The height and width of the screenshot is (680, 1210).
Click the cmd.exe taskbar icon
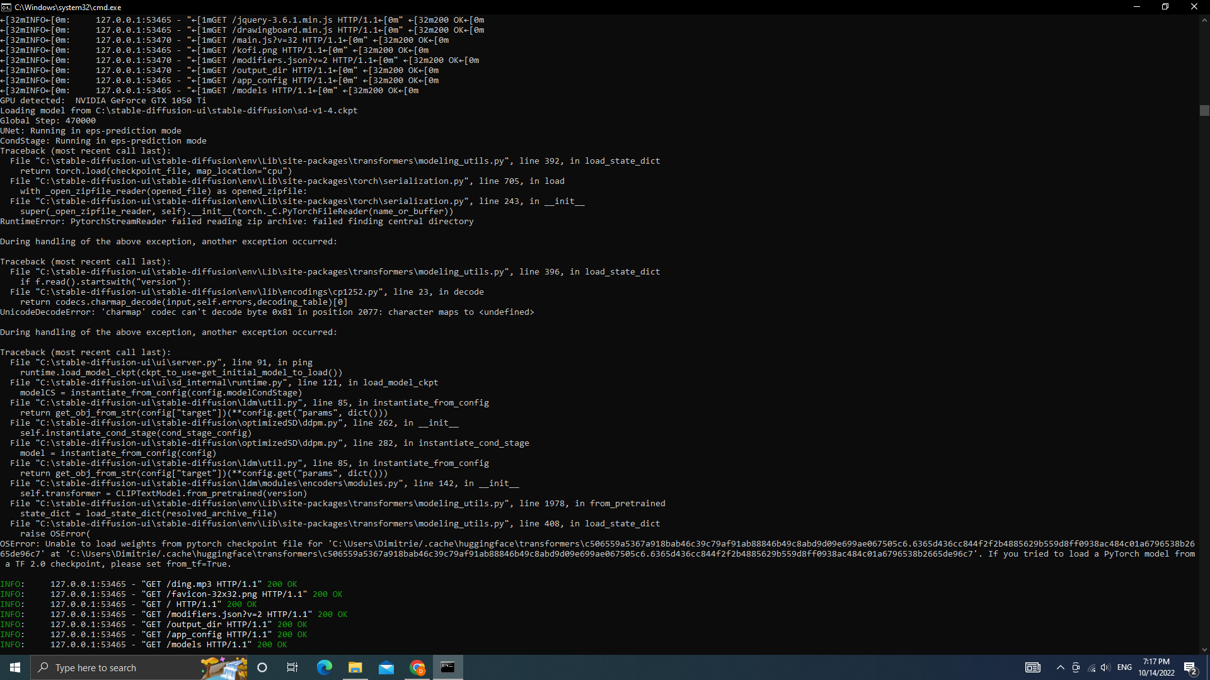pyautogui.click(x=447, y=667)
